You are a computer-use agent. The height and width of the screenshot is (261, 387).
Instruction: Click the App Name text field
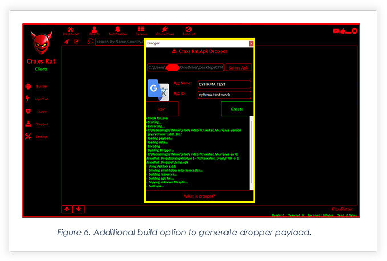click(225, 84)
